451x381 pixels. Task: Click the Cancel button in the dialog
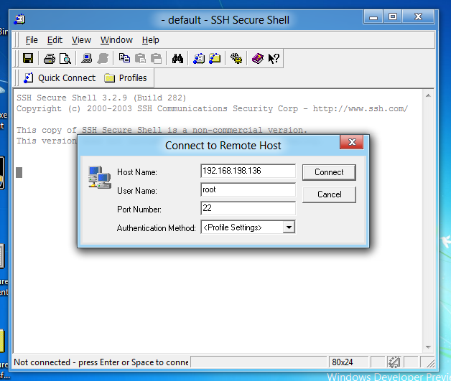[329, 194]
